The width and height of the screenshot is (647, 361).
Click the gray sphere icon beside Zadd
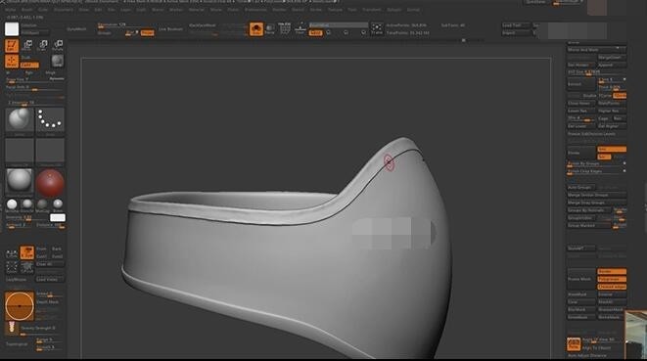58,61
